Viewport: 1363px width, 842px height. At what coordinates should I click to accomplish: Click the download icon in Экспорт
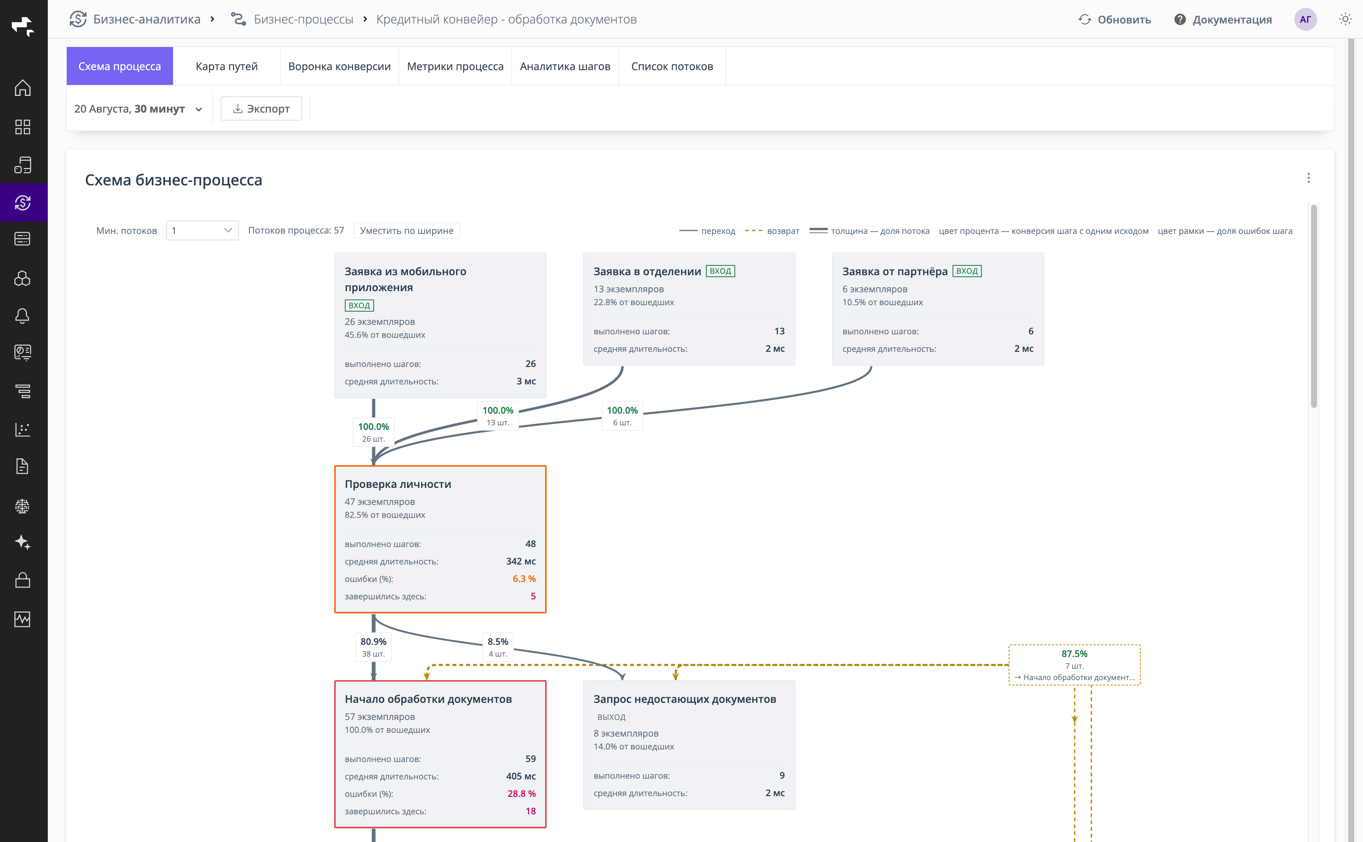pos(237,108)
